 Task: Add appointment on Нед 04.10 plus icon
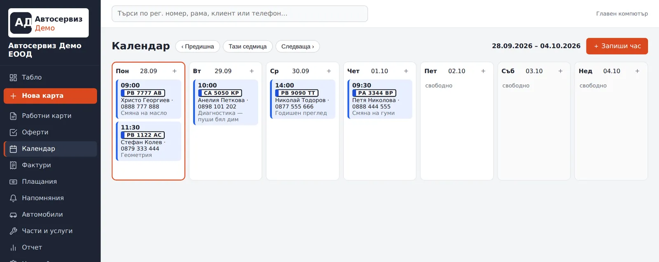click(637, 71)
